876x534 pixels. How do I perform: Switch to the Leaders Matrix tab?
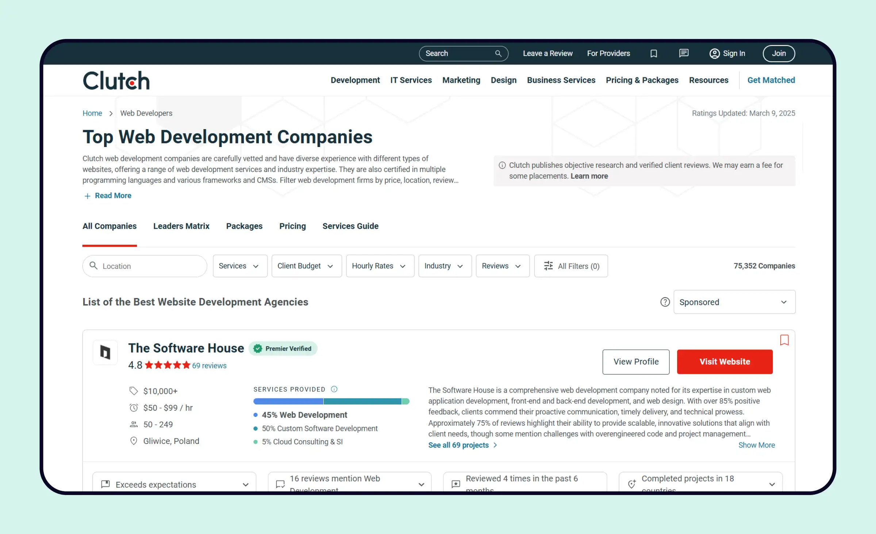(x=181, y=226)
